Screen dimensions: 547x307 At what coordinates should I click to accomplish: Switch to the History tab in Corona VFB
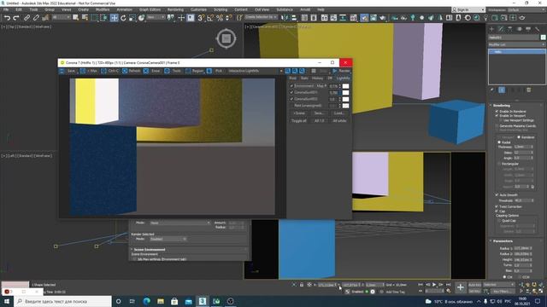317,78
